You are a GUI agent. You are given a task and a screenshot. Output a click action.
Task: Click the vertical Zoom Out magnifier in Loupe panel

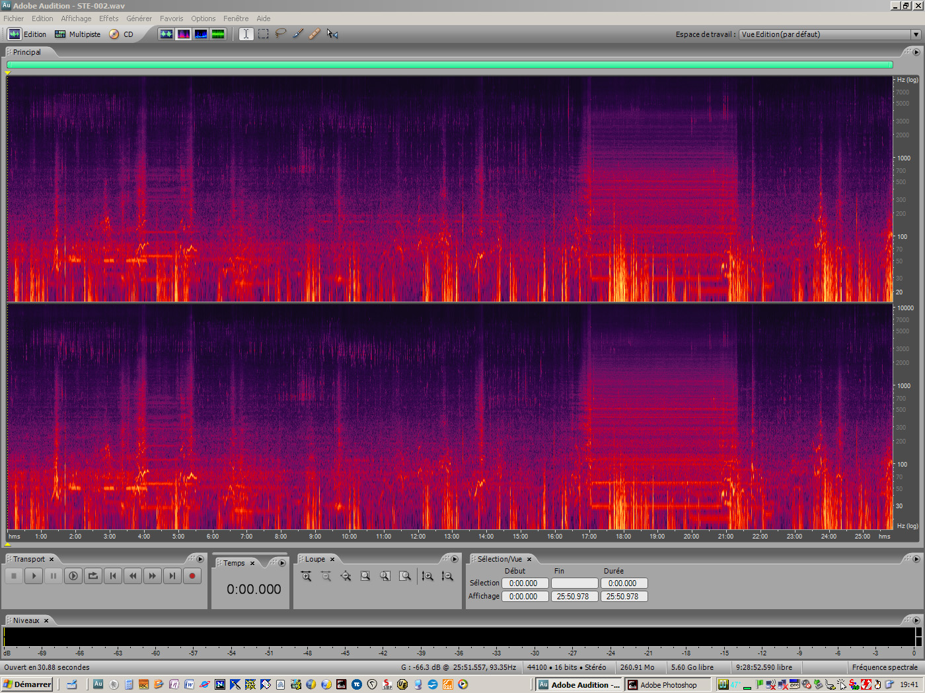447,576
